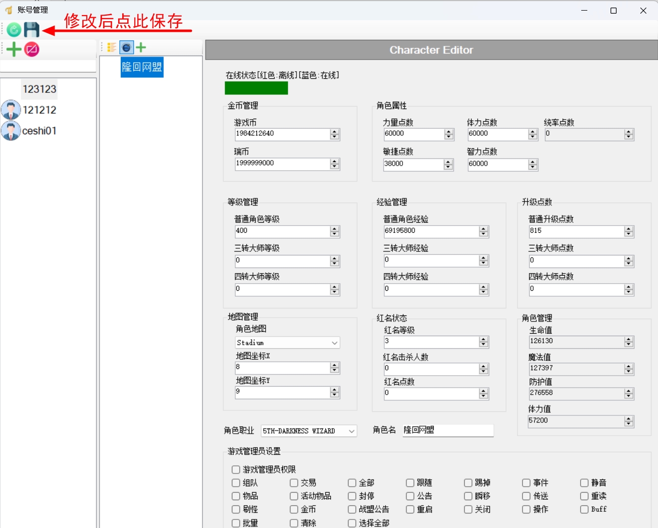Click the round blue icon in character toolbar

point(126,47)
